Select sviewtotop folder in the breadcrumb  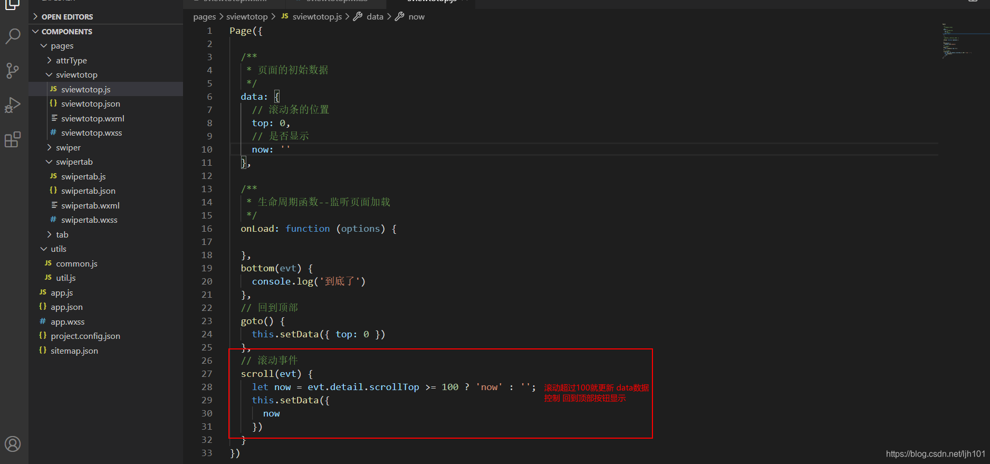(247, 17)
